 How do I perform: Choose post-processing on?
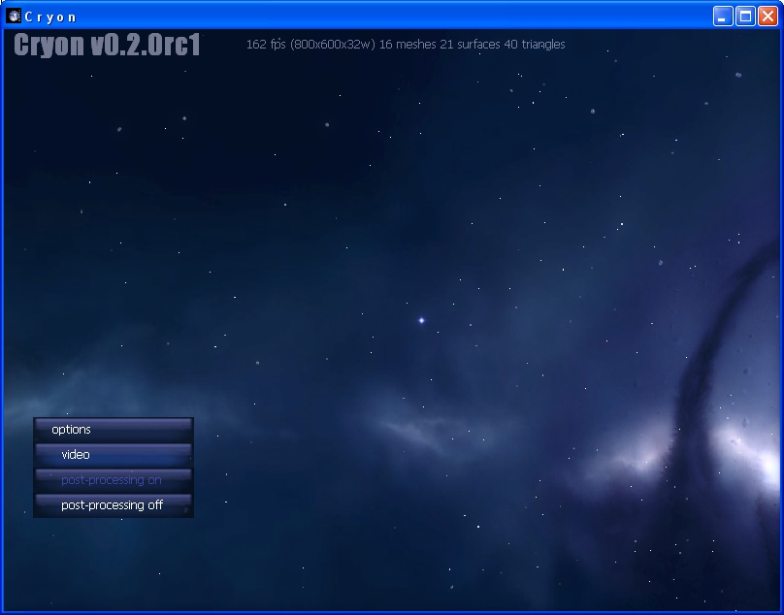[x=114, y=480]
